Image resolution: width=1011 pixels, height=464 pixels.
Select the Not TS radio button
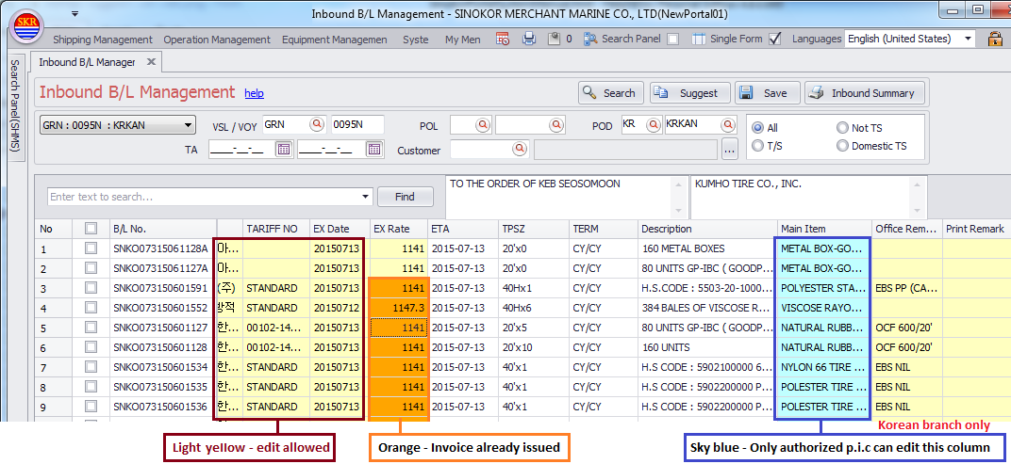842,128
